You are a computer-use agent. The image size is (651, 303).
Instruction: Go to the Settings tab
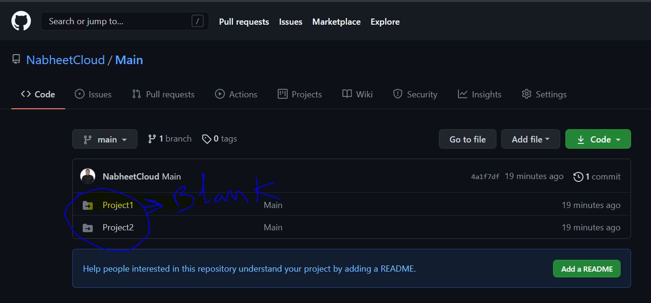(544, 95)
